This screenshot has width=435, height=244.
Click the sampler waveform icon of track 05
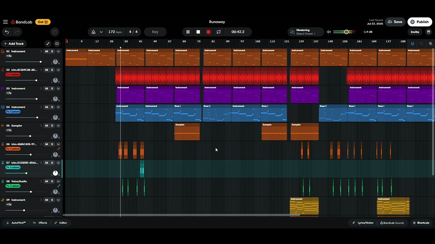[3, 126]
